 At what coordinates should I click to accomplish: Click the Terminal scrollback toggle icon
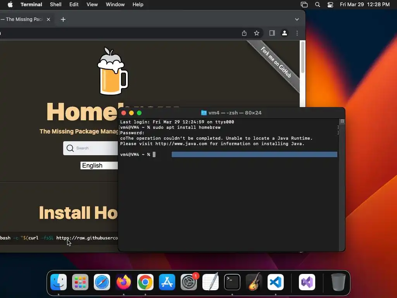[x=342, y=121]
